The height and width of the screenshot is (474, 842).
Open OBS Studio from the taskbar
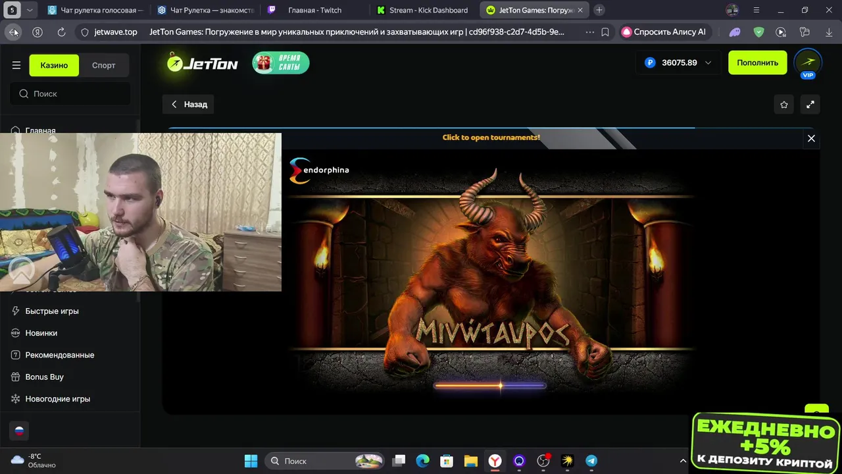(x=543, y=461)
